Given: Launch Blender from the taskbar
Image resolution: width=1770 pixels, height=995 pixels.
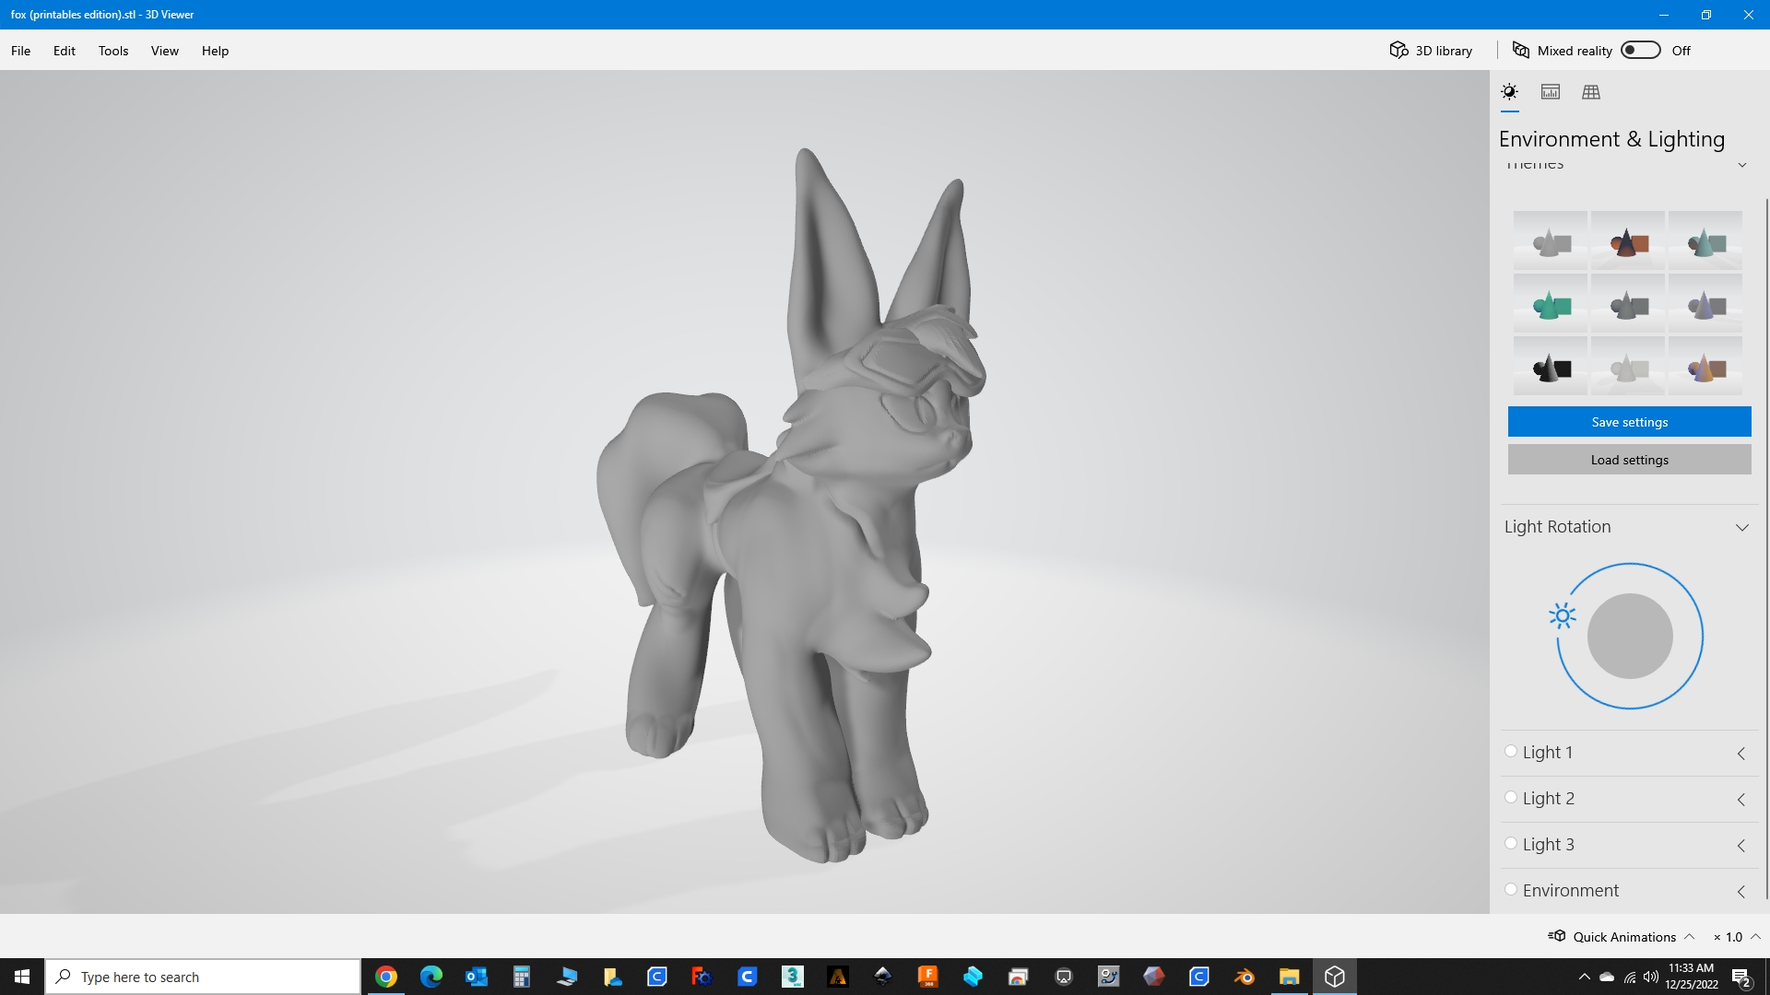Looking at the screenshot, I should click(1244, 977).
